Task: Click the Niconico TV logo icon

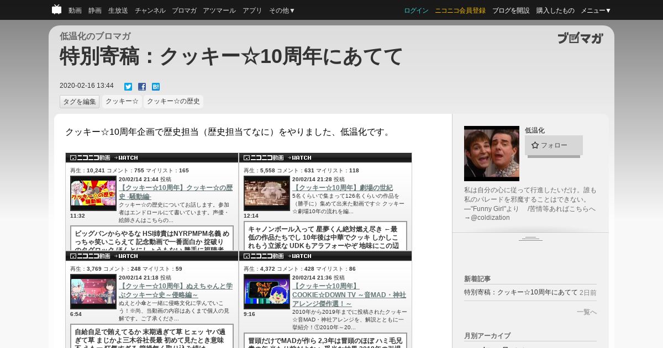Action: [56, 9]
